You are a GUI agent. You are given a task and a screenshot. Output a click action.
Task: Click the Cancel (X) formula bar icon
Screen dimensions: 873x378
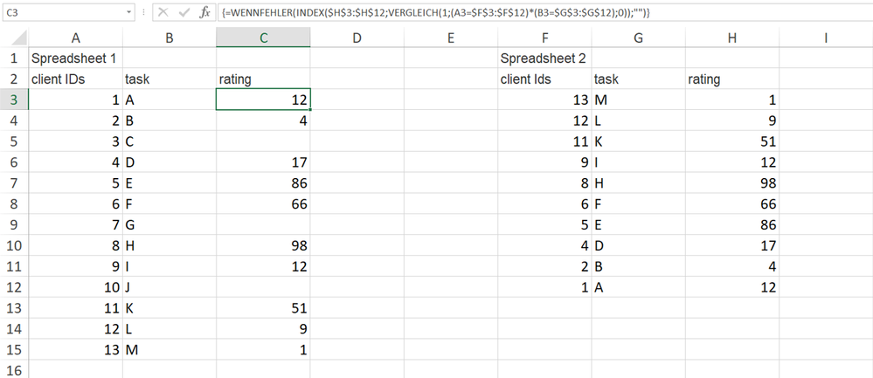(x=163, y=12)
